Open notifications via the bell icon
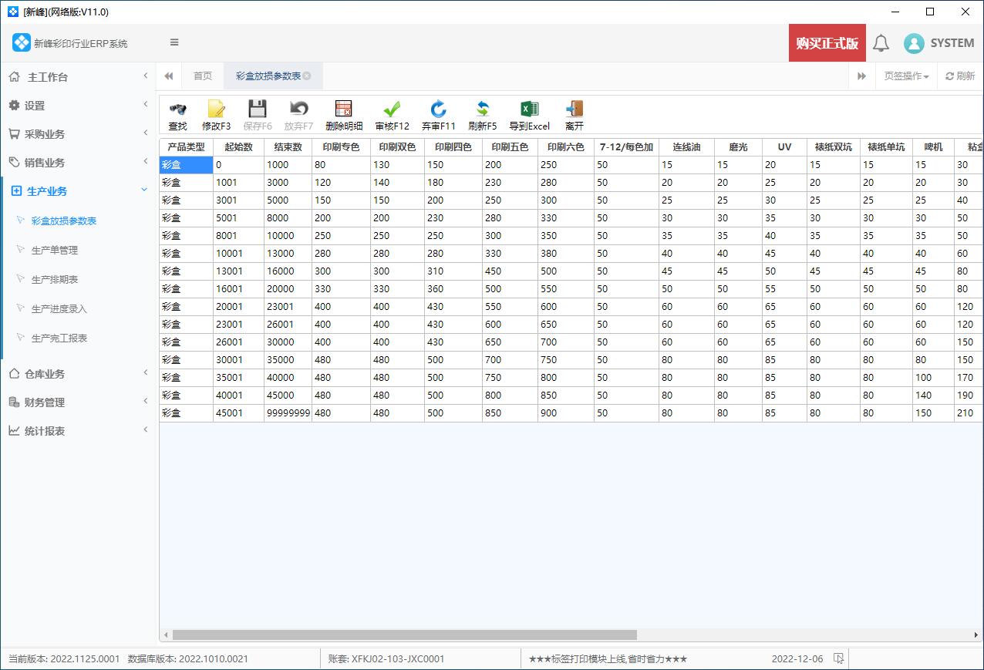Screen dimensions: 984x670 point(881,43)
